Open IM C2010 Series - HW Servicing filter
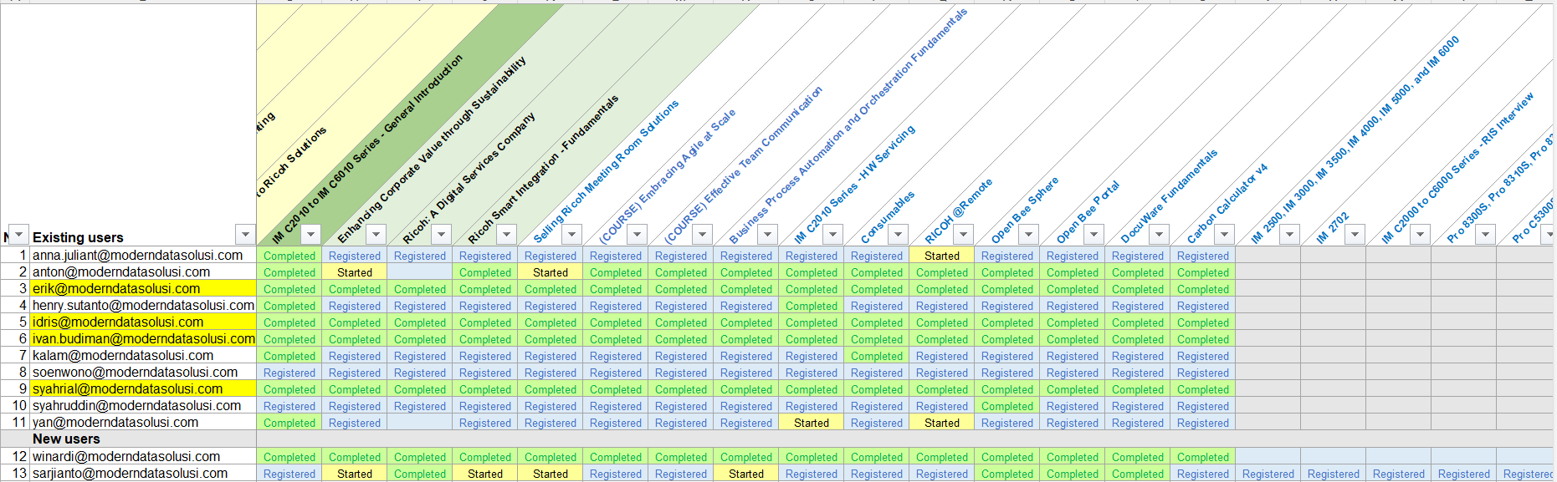This screenshot has width=1557, height=482. point(832,235)
